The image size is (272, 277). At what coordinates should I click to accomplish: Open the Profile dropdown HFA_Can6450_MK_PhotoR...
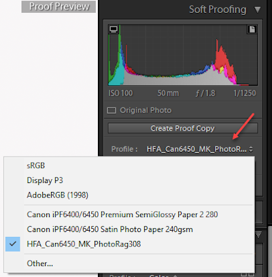click(200, 149)
